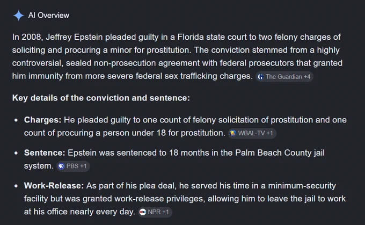365x225 pixels.
Task: Open the WBAL-TV +1 source chip
Action: [252, 133]
